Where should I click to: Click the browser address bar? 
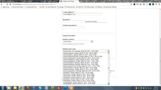click(x=71, y=4)
